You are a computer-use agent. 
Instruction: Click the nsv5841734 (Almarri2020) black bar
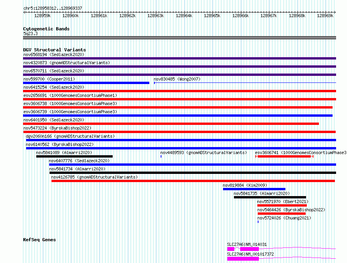click(x=193, y=173)
